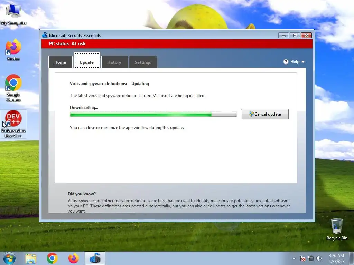Open File Explorer from the taskbar
Image resolution: width=354 pixels, height=265 pixels.
31,258
